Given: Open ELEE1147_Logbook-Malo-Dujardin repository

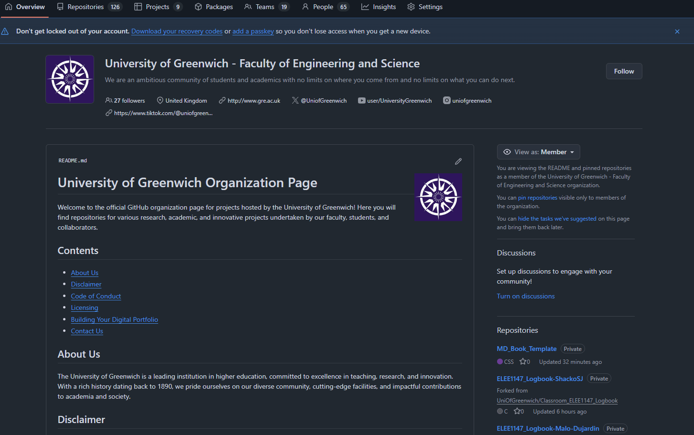Looking at the screenshot, I should pyautogui.click(x=548, y=428).
